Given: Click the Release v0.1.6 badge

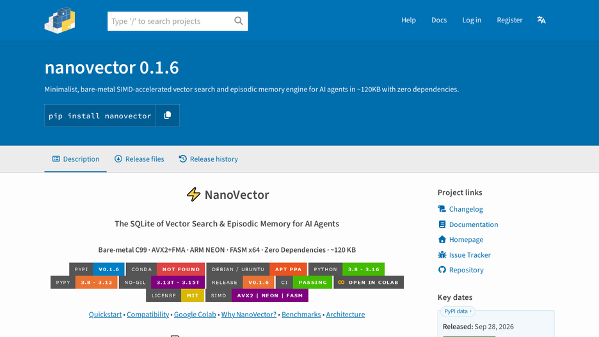Looking at the screenshot, I should click(x=240, y=283).
